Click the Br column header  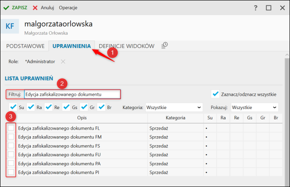276,118
